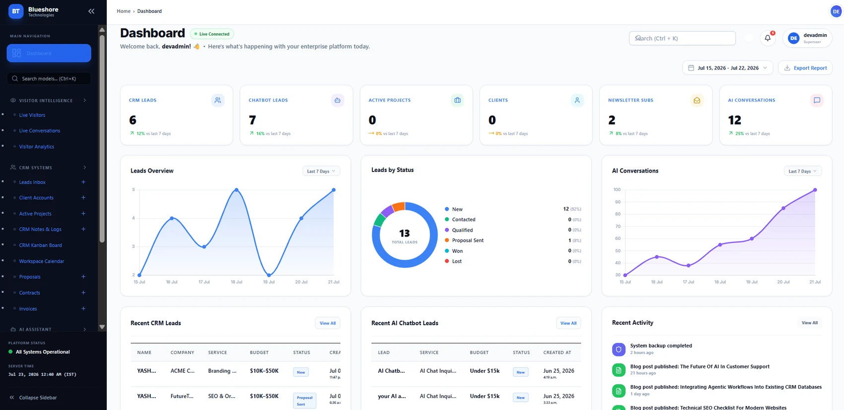The height and width of the screenshot is (410, 844).
Task: Click plus icon next to Client Accounts
Action: point(83,198)
